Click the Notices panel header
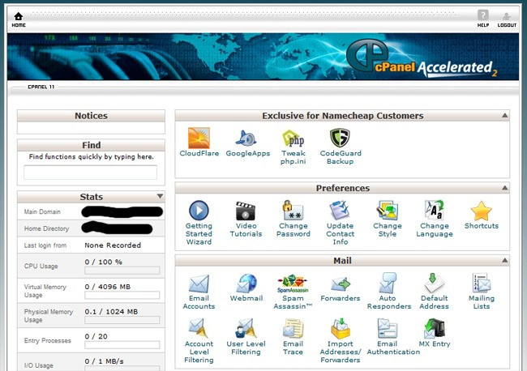The width and height of the screenshot is (527, 371). (x=91, y=116)
